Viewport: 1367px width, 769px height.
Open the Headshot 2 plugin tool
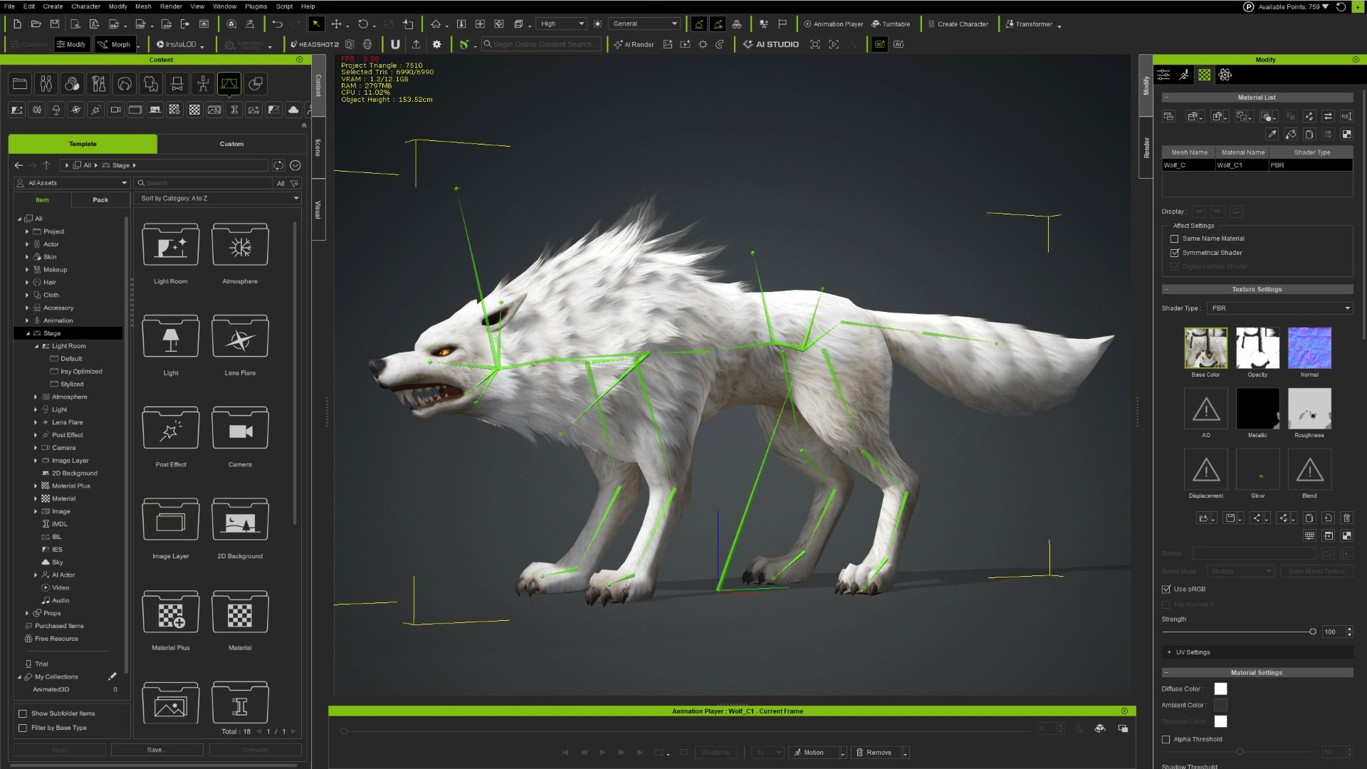click(314, 44)
